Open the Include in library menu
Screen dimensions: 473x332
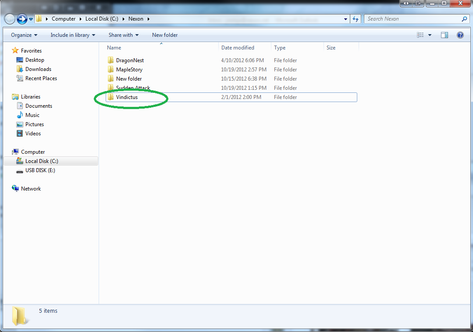click(73, 35)
